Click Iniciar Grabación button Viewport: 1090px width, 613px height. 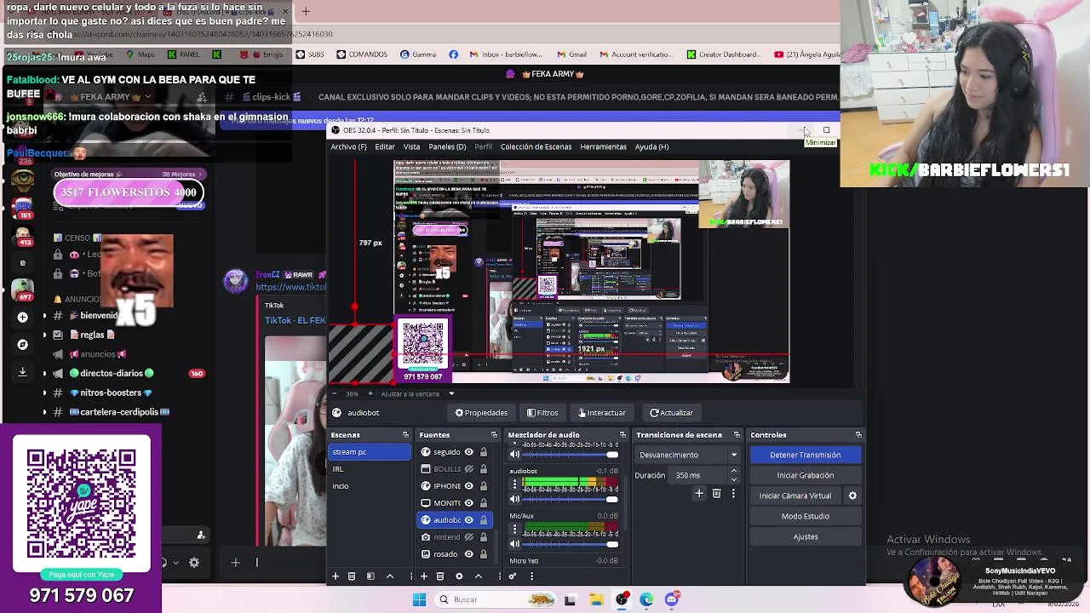coord(806,475)
